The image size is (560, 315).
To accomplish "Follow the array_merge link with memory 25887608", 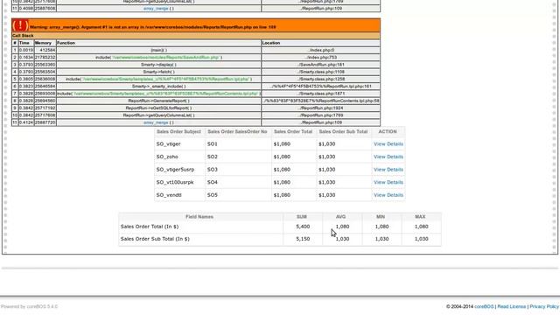I will [x=156, y=8].
